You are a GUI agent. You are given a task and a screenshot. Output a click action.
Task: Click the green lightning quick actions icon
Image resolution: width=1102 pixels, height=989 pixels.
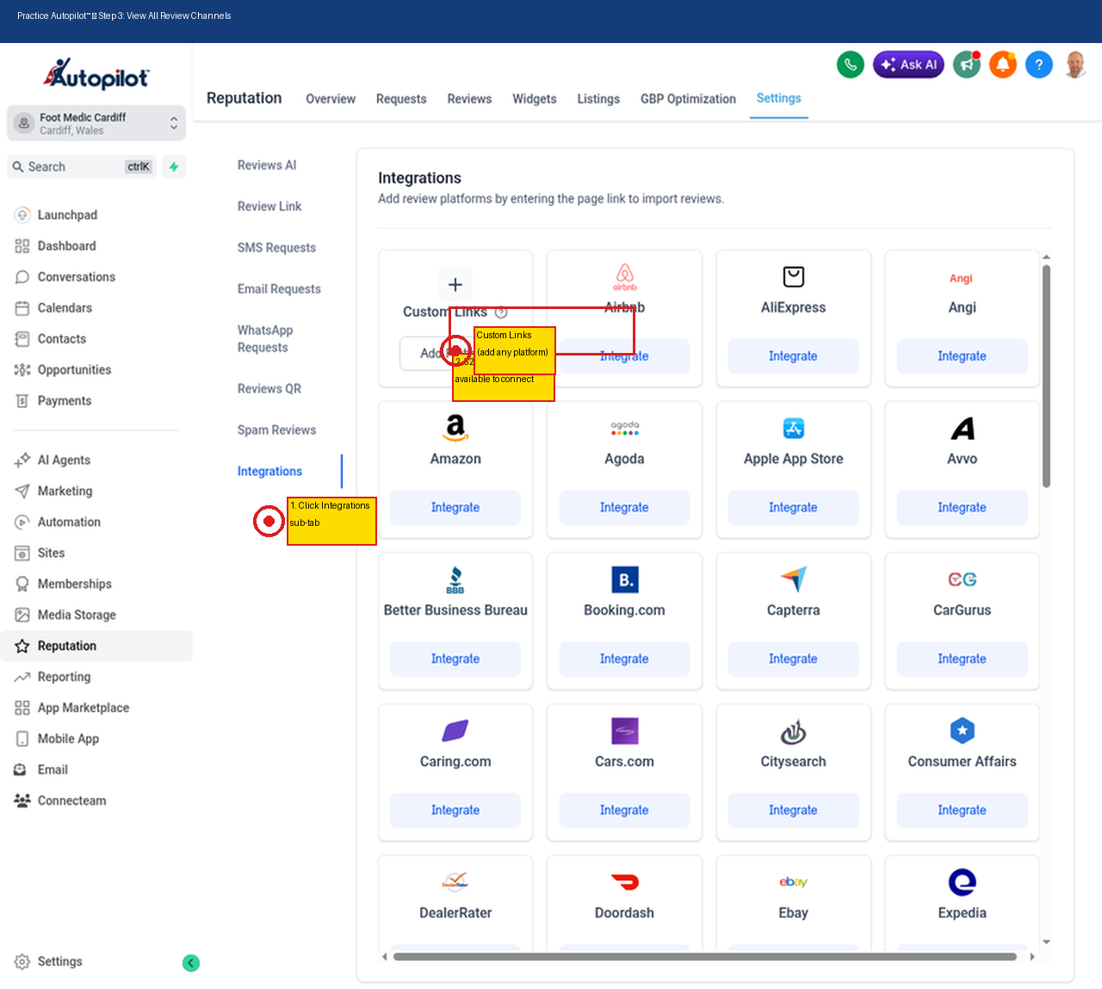click(174, 167)
